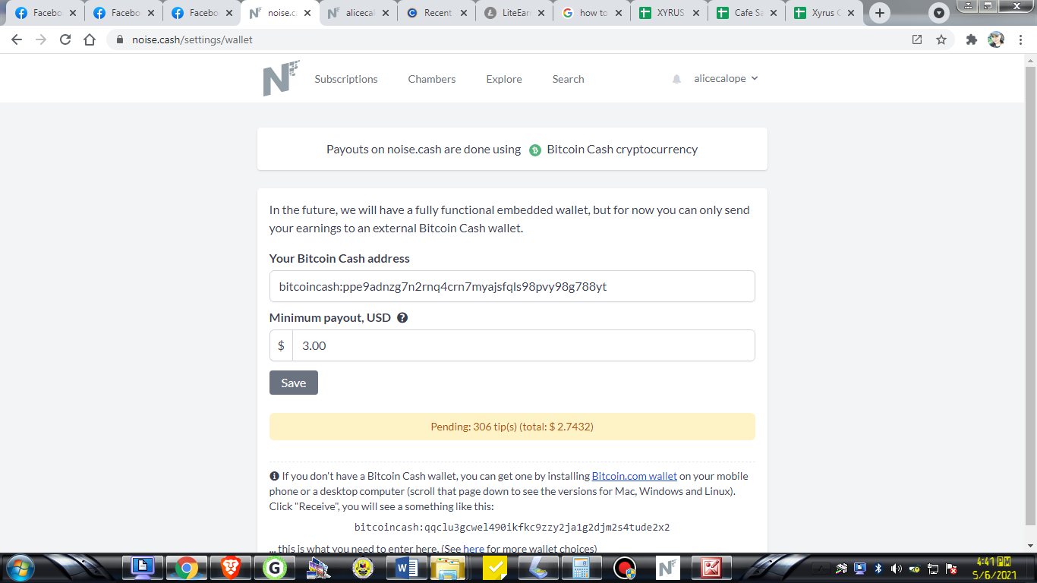Open the tab search dropdown circle
1037x583 pixels.
940,13
